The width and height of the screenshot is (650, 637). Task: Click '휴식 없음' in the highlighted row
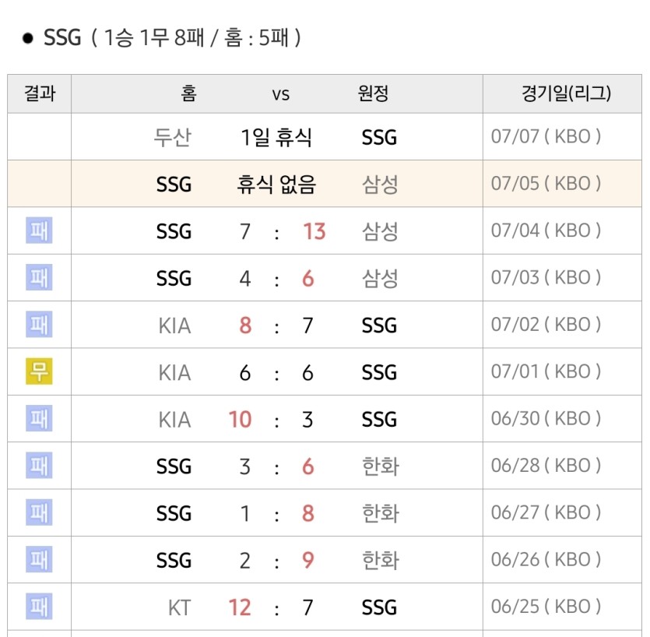click(276, 184)
